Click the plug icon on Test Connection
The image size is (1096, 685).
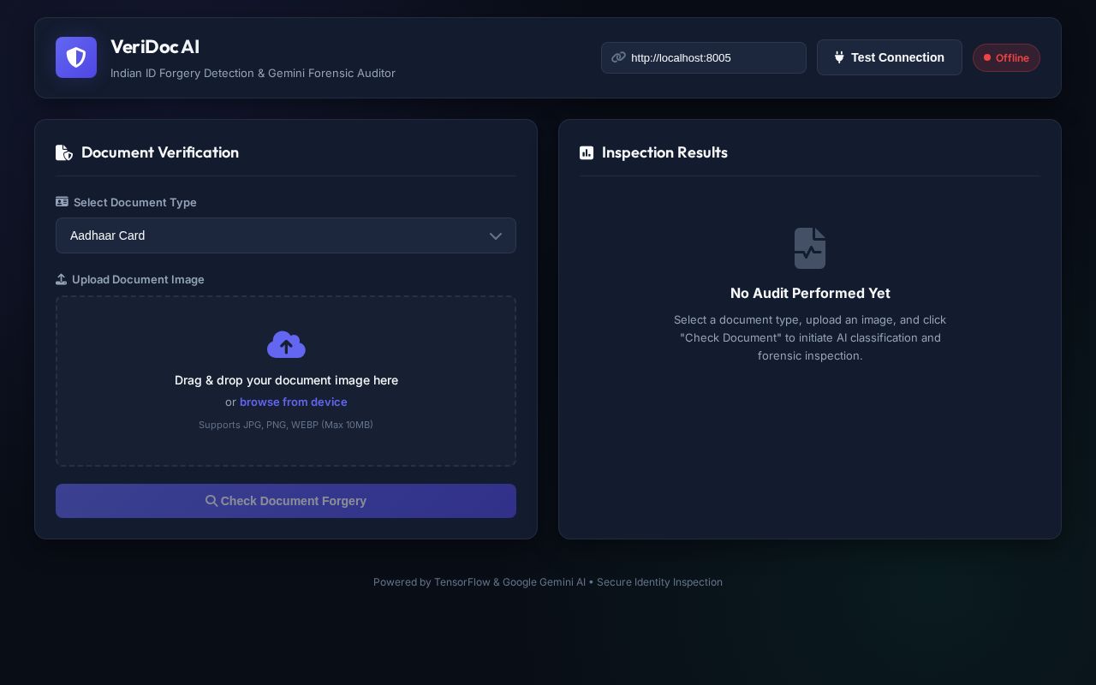[x=839, y=57]
